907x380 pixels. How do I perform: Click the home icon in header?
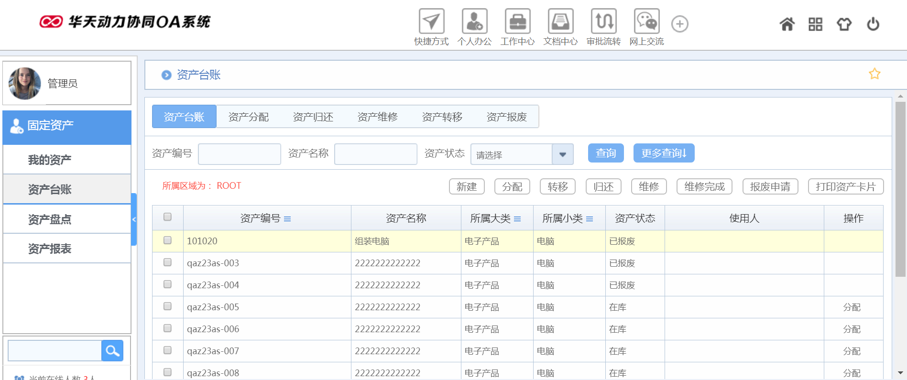pos(787,24)
